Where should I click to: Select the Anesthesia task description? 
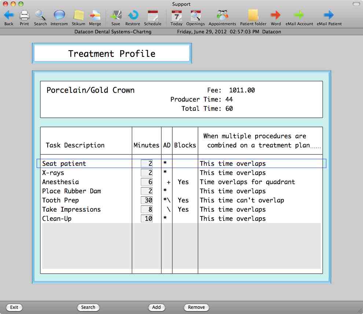click(x=60, y=182)
